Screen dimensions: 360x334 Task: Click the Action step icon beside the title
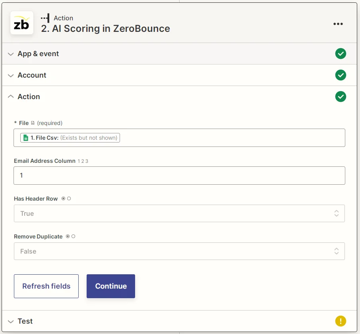45,18
